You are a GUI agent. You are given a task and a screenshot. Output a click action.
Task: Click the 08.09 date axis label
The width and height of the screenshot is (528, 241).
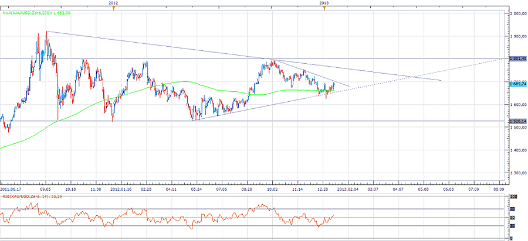tap(499, 189)
